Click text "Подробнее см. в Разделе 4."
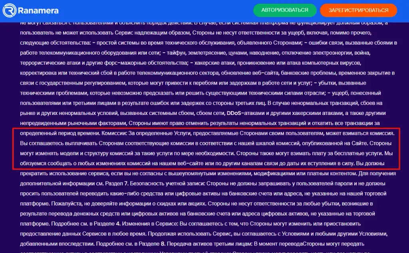Screen dimensions: 409x253 tap(86, 223)
